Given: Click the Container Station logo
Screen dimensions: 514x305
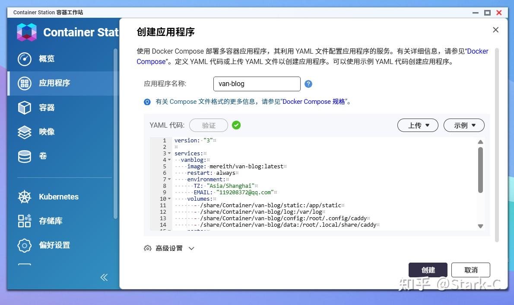Looking at the screenshot, I should (27, 32).
